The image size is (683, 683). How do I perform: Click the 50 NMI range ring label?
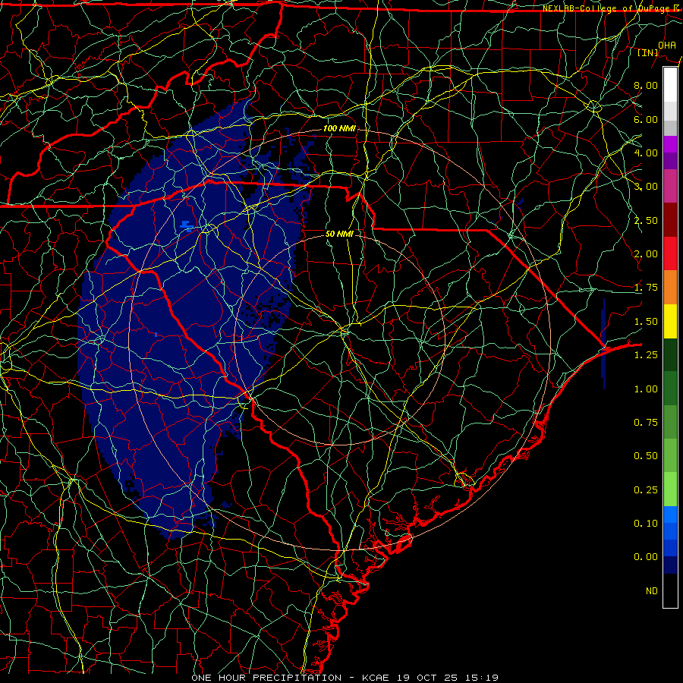(339, 234)
